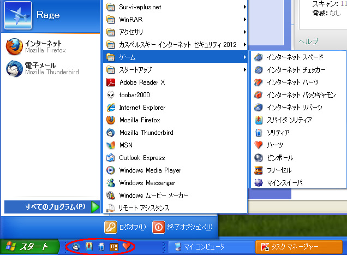Viewport: 347px width, 255px height.
Task: Open Adobe Reader X from the programs list
Action: tap(142, 82)
